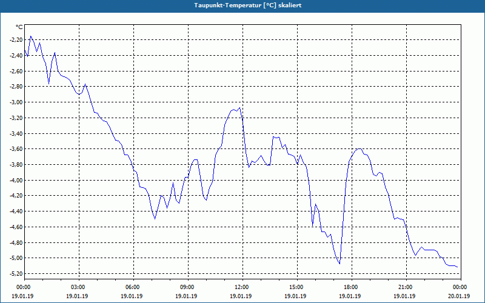Click the 20.01.19 date label
Image resolution: width=485 pixels, height=303 pixels.
click(x=459, y=296)
